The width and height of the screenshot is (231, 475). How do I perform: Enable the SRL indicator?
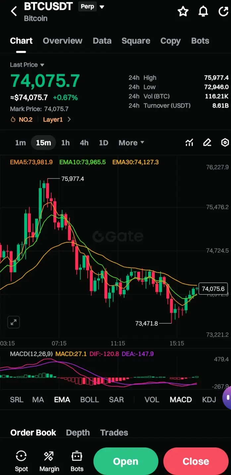tap(17, 400)
